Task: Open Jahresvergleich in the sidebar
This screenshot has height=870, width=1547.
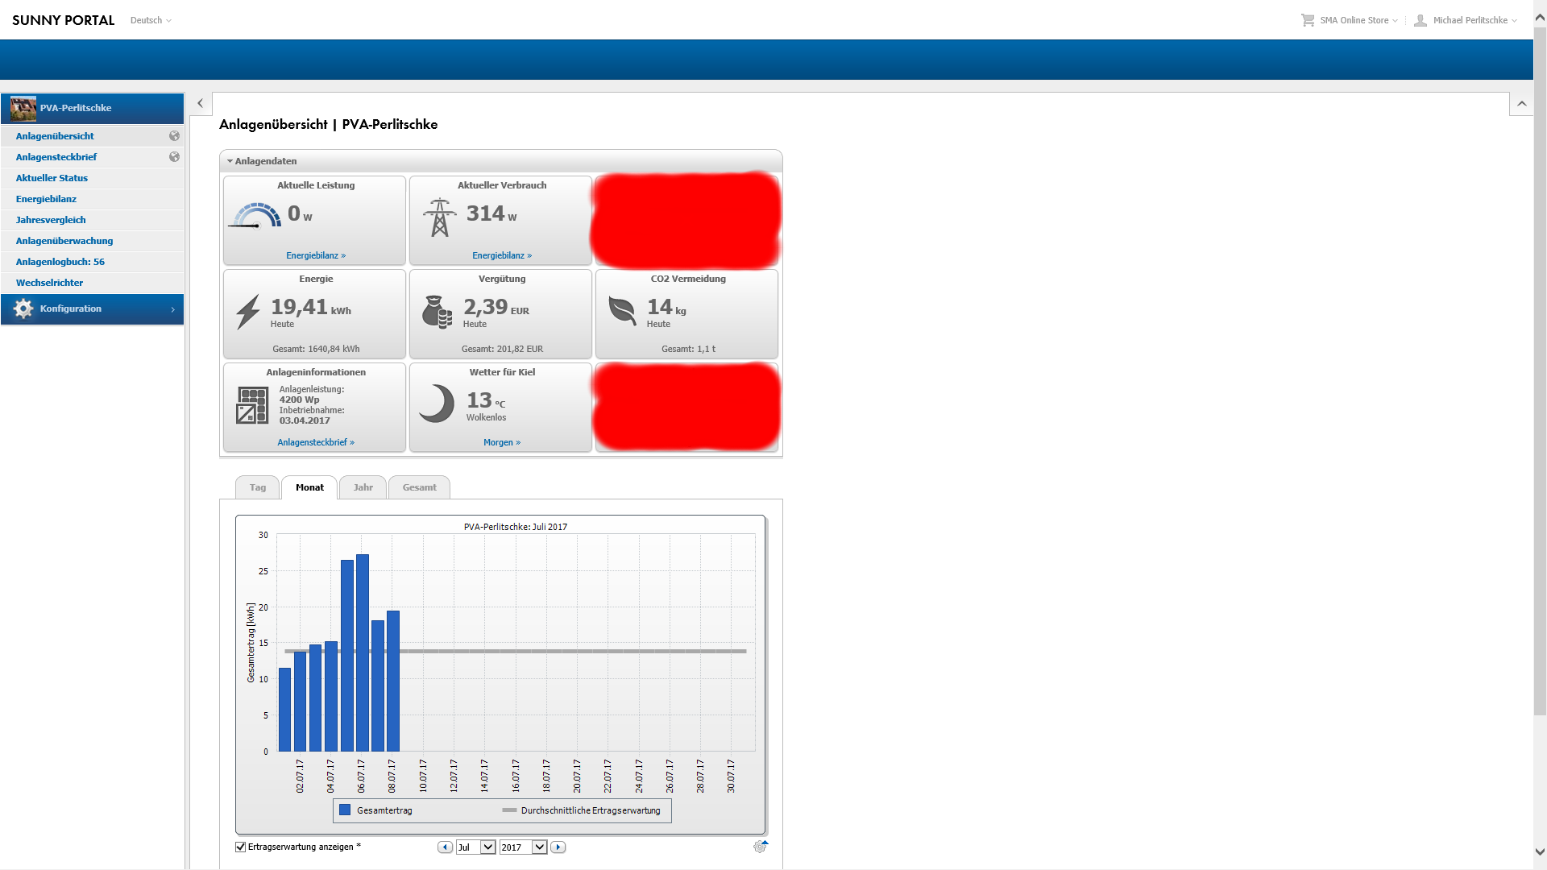Action: point(51,220)
